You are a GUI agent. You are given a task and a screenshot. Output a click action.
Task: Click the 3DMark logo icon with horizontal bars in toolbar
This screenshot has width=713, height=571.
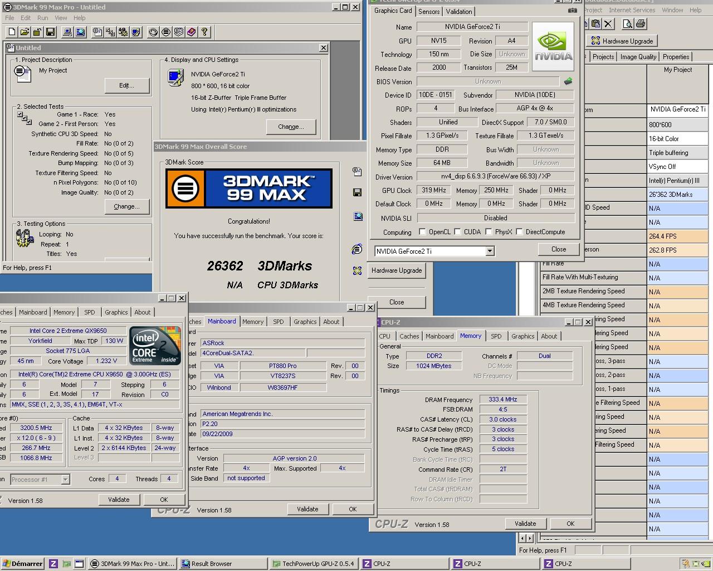tap(166, 32)
